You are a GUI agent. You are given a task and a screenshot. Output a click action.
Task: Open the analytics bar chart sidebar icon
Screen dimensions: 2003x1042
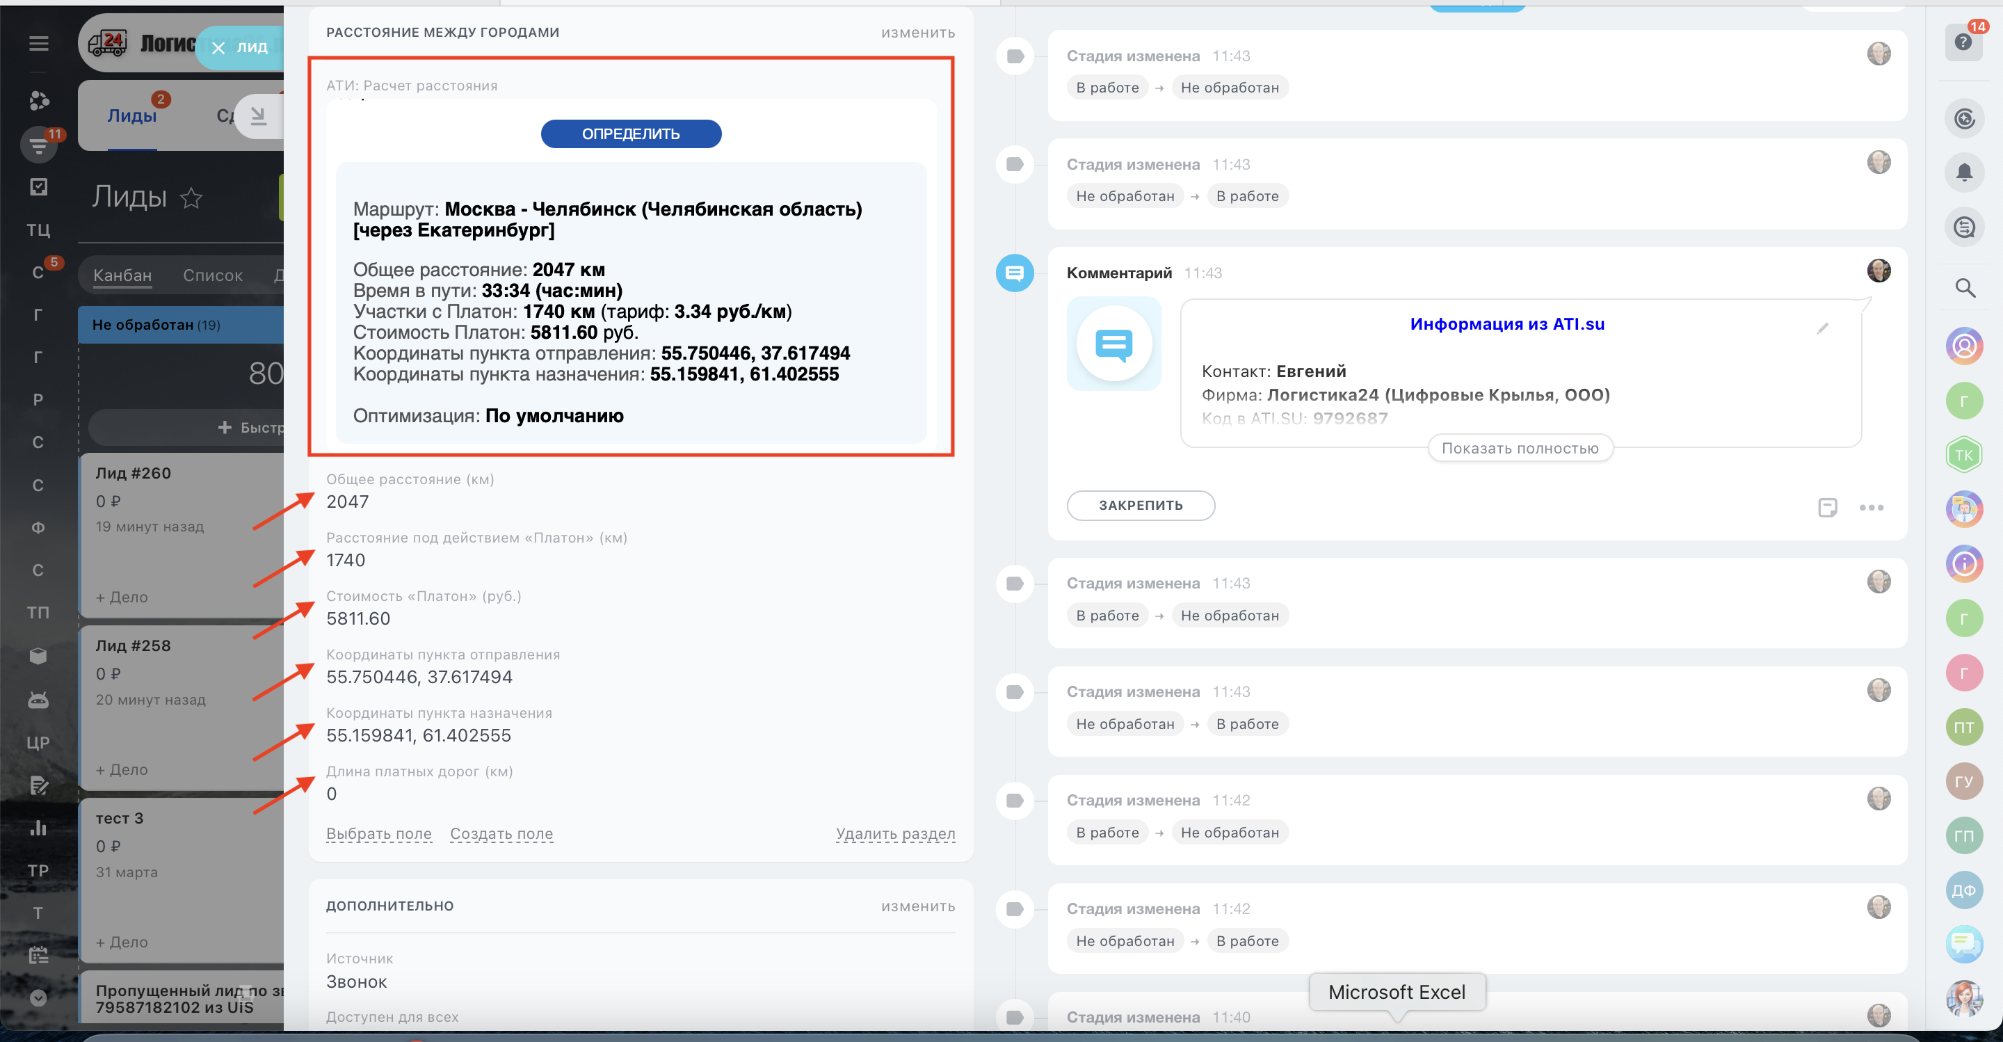coord(38,827)
